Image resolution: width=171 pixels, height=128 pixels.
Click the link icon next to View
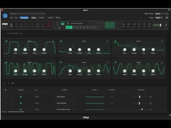coord(167,18)
